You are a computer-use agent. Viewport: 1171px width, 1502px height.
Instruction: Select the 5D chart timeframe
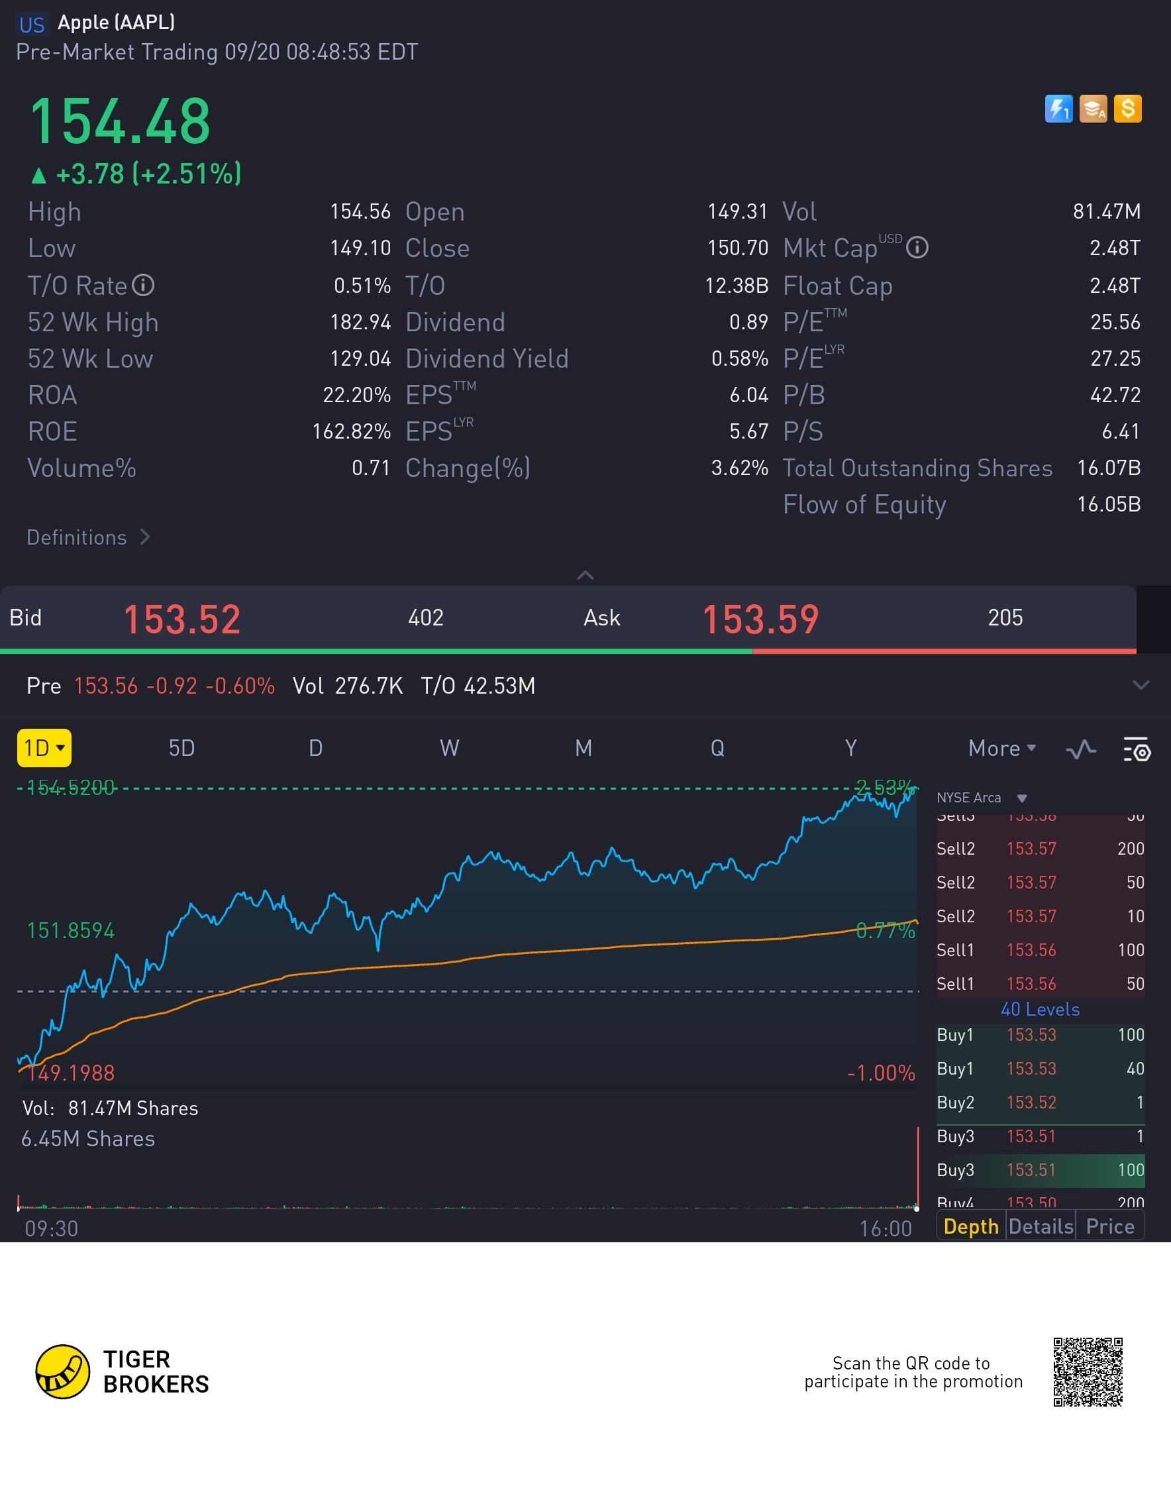point(181,748)
